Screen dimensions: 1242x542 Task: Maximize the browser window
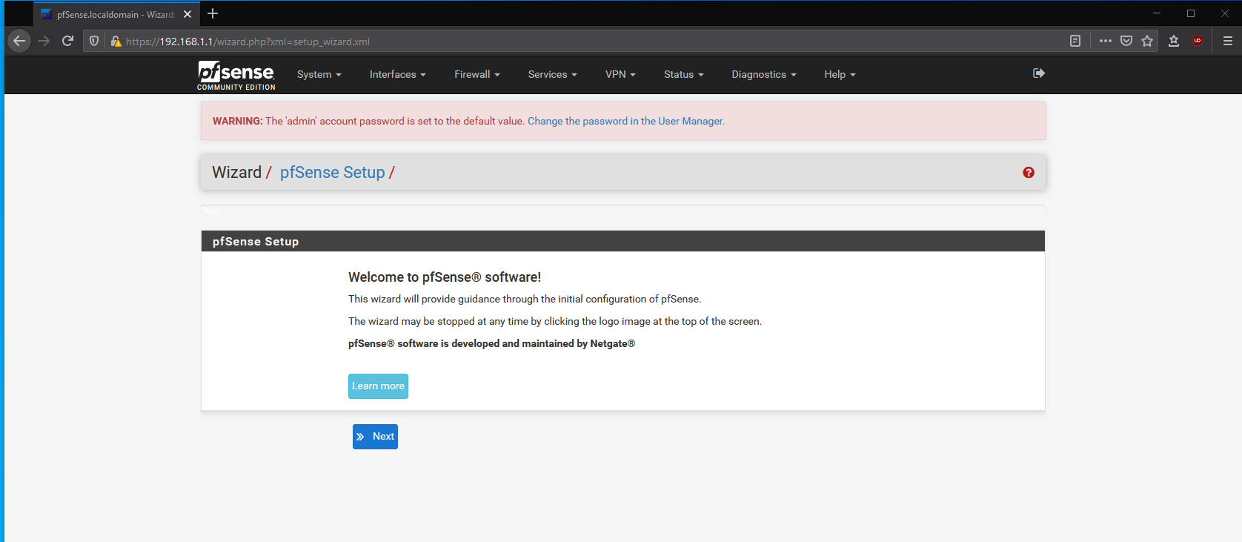[1191, 13]
